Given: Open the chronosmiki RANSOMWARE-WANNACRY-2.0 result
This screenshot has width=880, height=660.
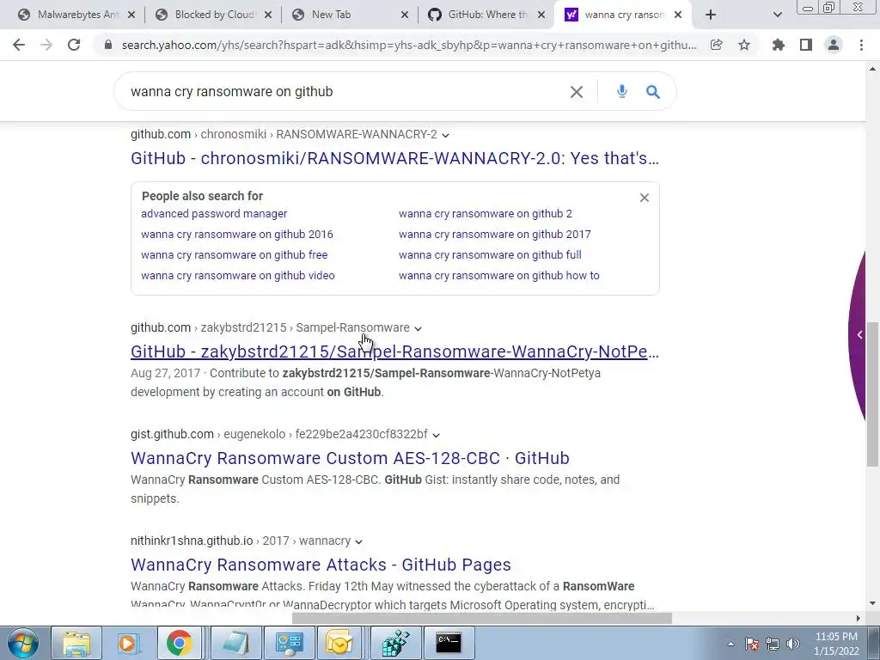Looking at the screenshot, I should click(394, 158).
